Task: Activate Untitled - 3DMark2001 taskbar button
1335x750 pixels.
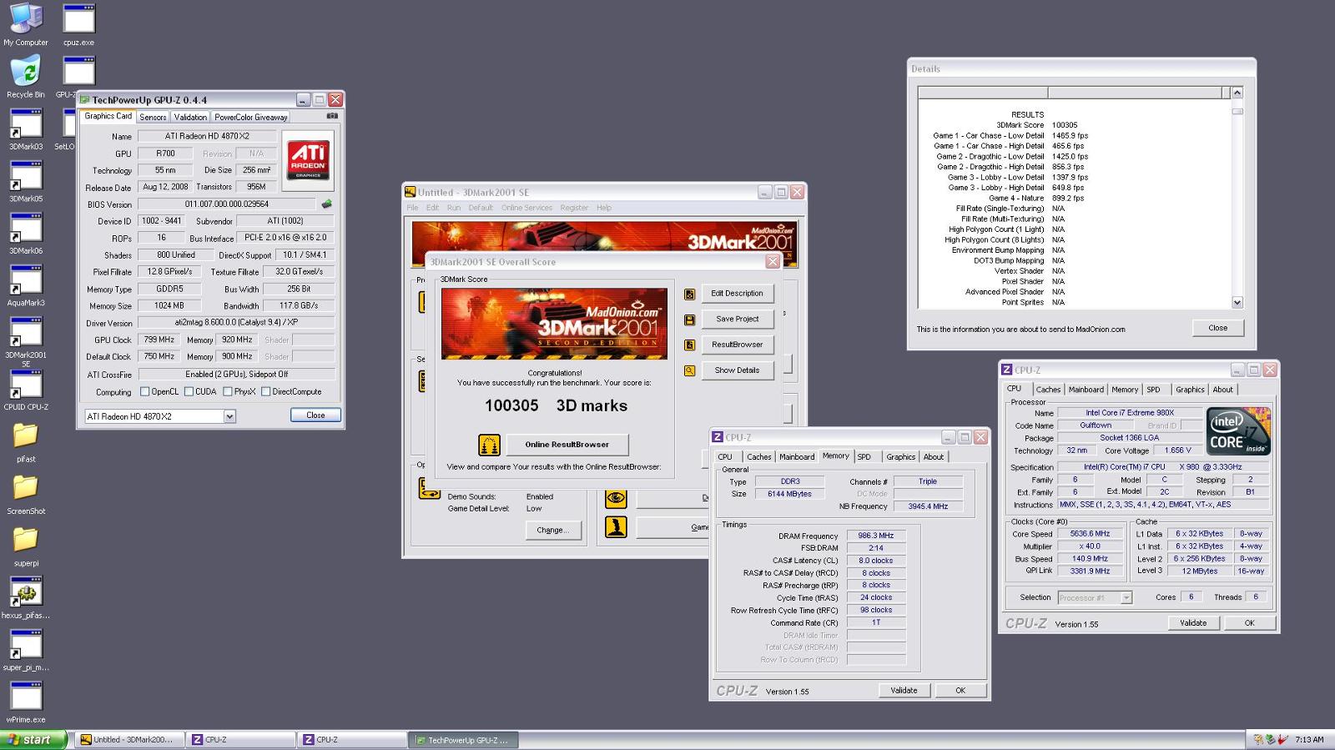Action: pos(129,740)
